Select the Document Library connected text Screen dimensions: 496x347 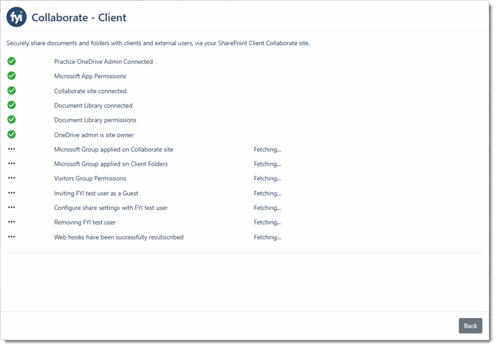(x=93, y=106)
